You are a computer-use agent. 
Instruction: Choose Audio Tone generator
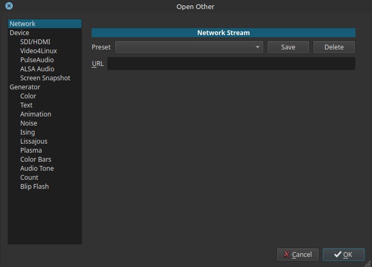coord(37,169)
